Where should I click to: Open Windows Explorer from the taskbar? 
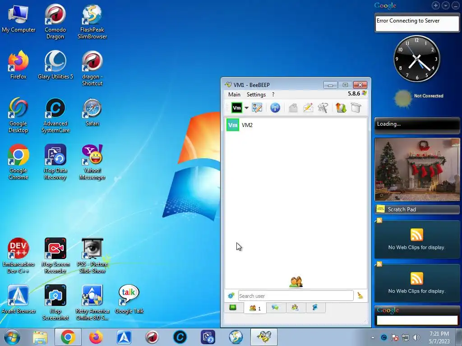pos(40,337)
